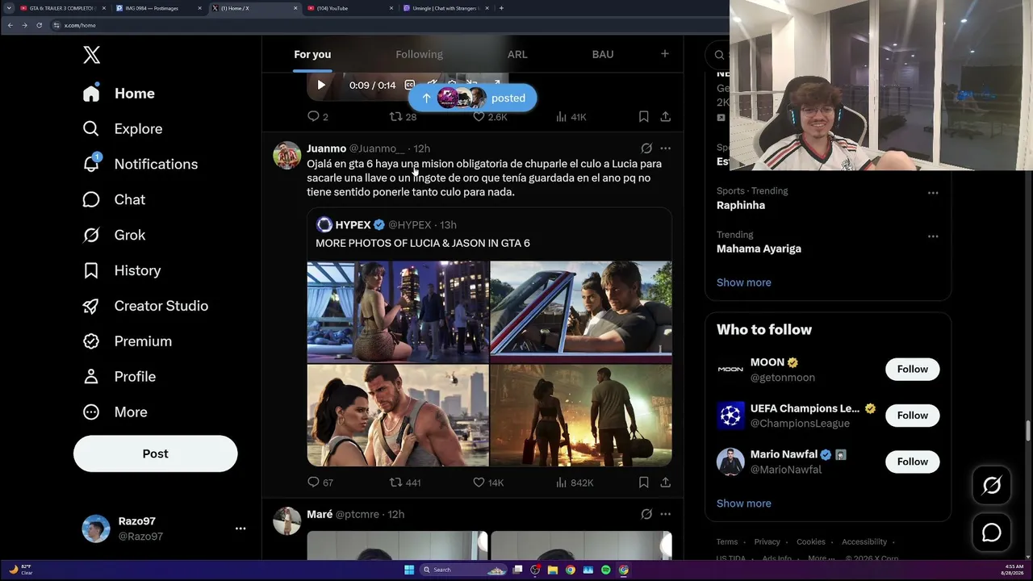Click Grok icon on Maré's post
Viewport: 1033px width, 581px height.
pyautogui.click(x=646, y=514)
